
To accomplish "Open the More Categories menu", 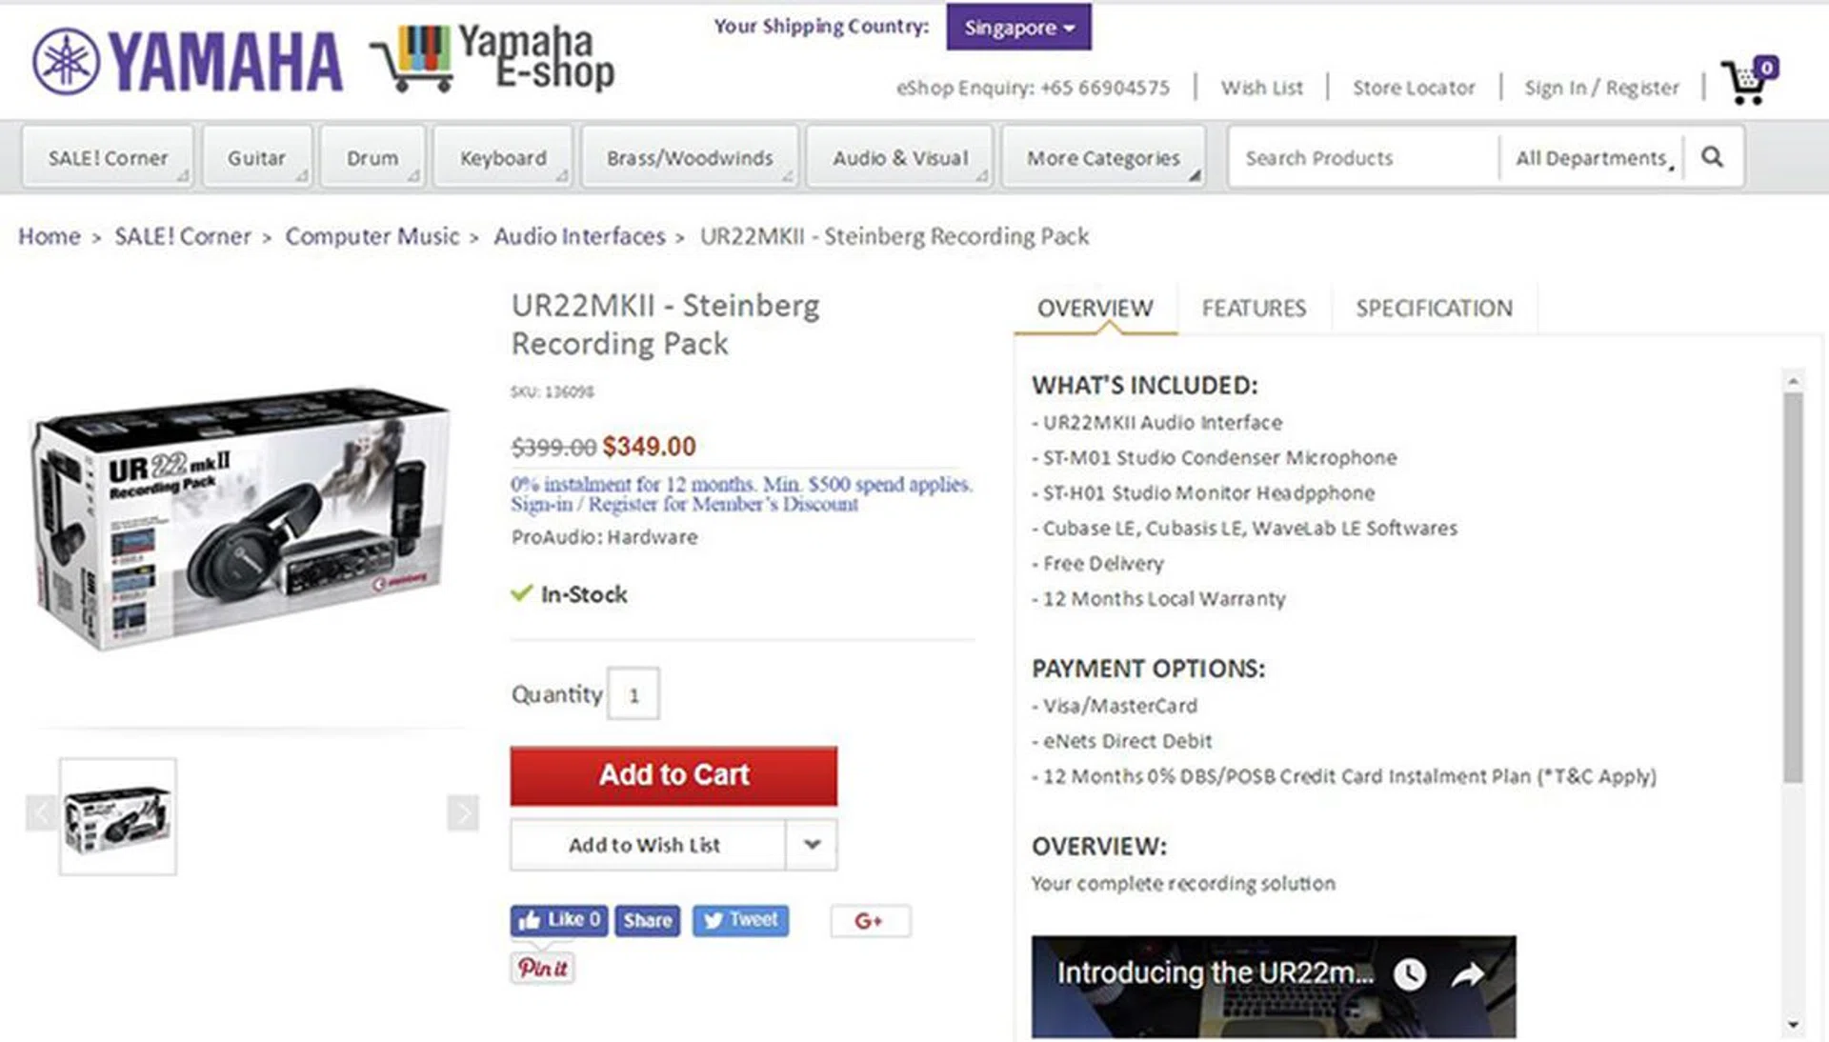I will tap(1103, 158).
